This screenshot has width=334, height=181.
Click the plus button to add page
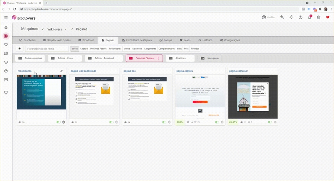pyautogui.click(x=19, y=49)
